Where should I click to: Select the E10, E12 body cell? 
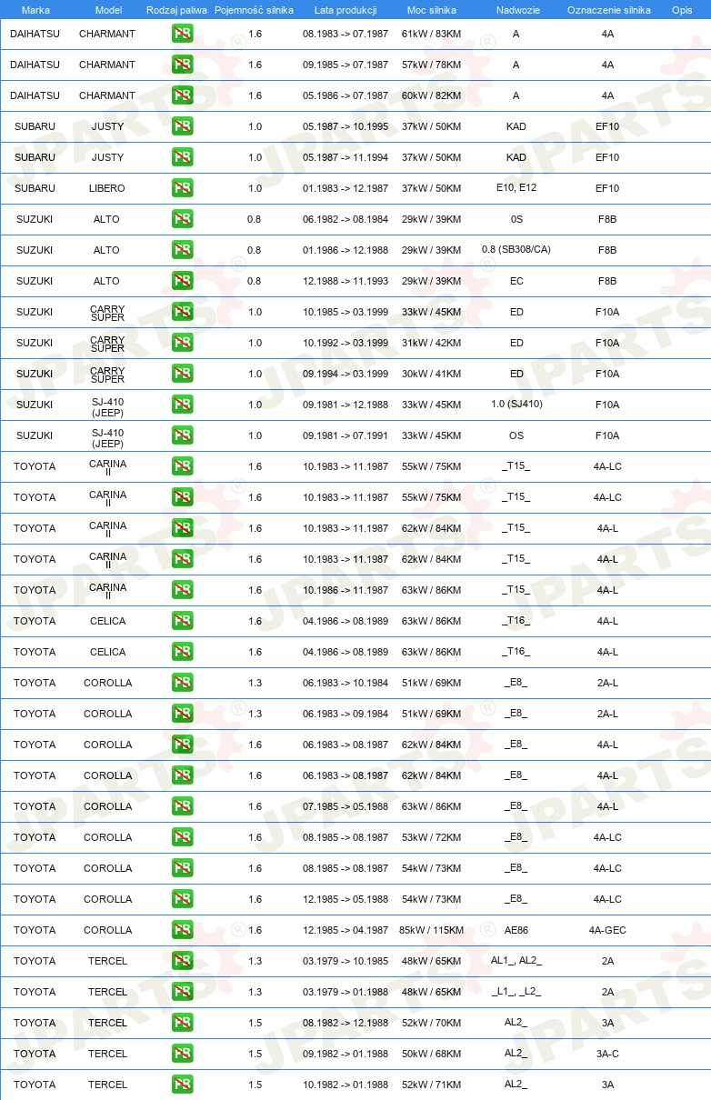click(516, 188)
